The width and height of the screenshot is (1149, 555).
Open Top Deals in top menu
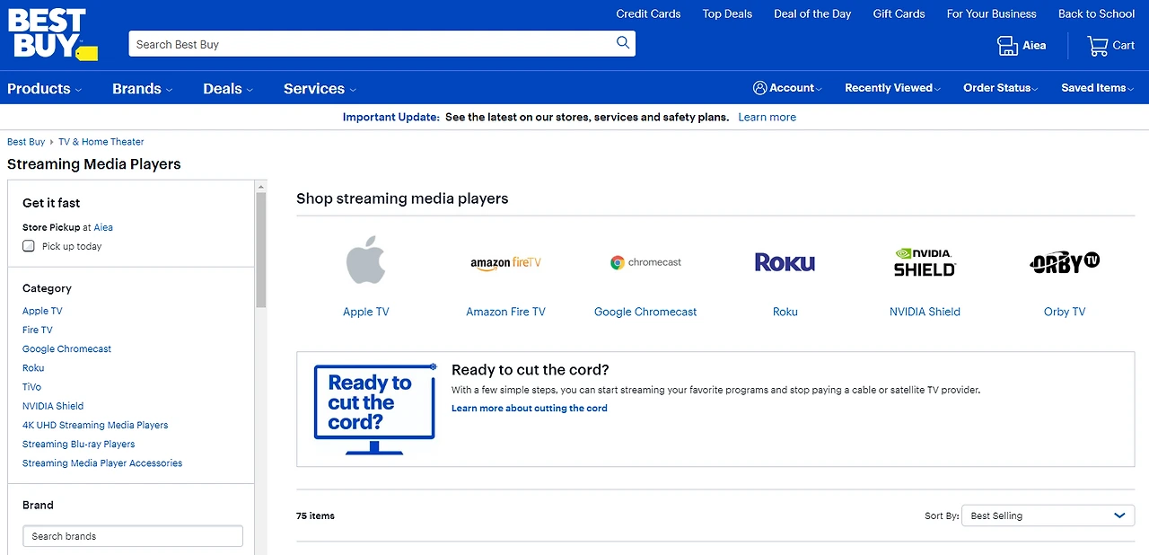[727, 13]
